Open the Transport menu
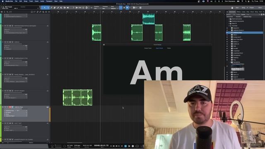Viewport: 265px width, 149px height. tap(49, 1)
